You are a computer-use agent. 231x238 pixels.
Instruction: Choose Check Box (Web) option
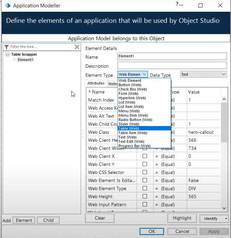pyautogui.click(x=144, y=89)
